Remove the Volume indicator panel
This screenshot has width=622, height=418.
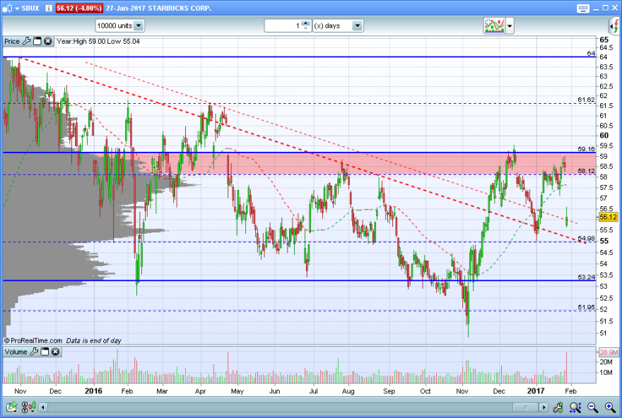[56, 352]
